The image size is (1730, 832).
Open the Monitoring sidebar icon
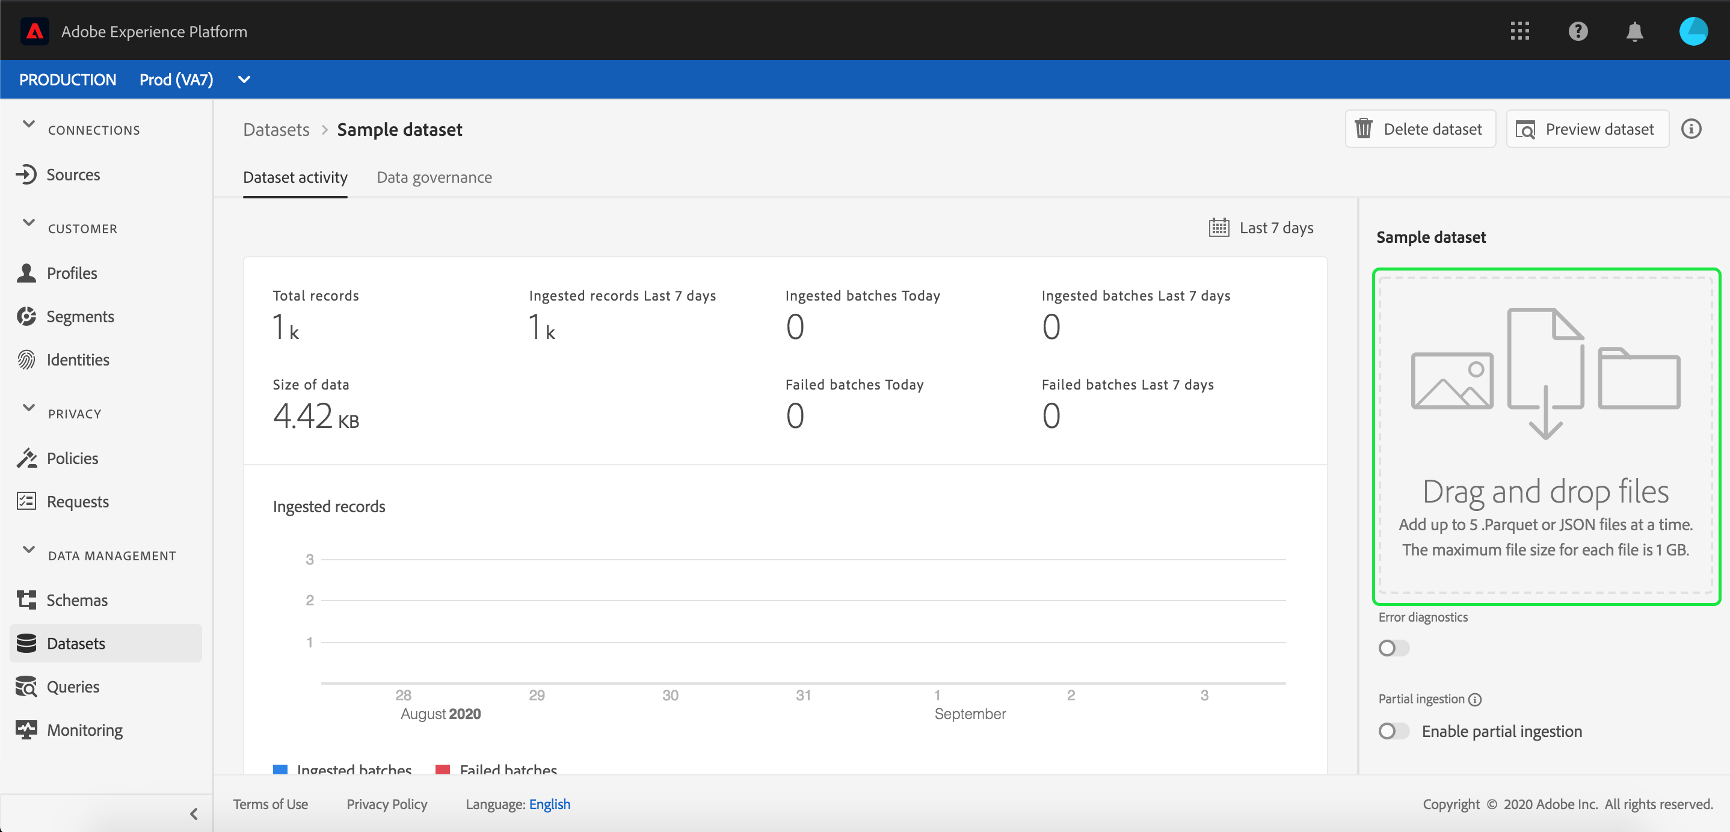[26, 729]
